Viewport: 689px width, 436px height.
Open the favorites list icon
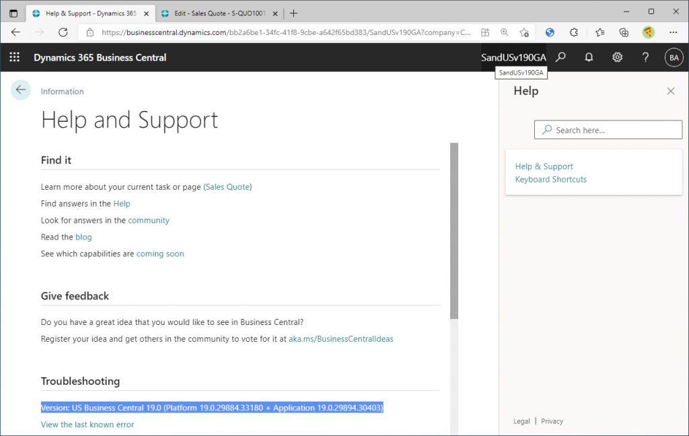point(600,32)
